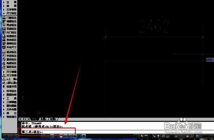Select the 自由标注 dimension tool

click(x=9, y=40)
